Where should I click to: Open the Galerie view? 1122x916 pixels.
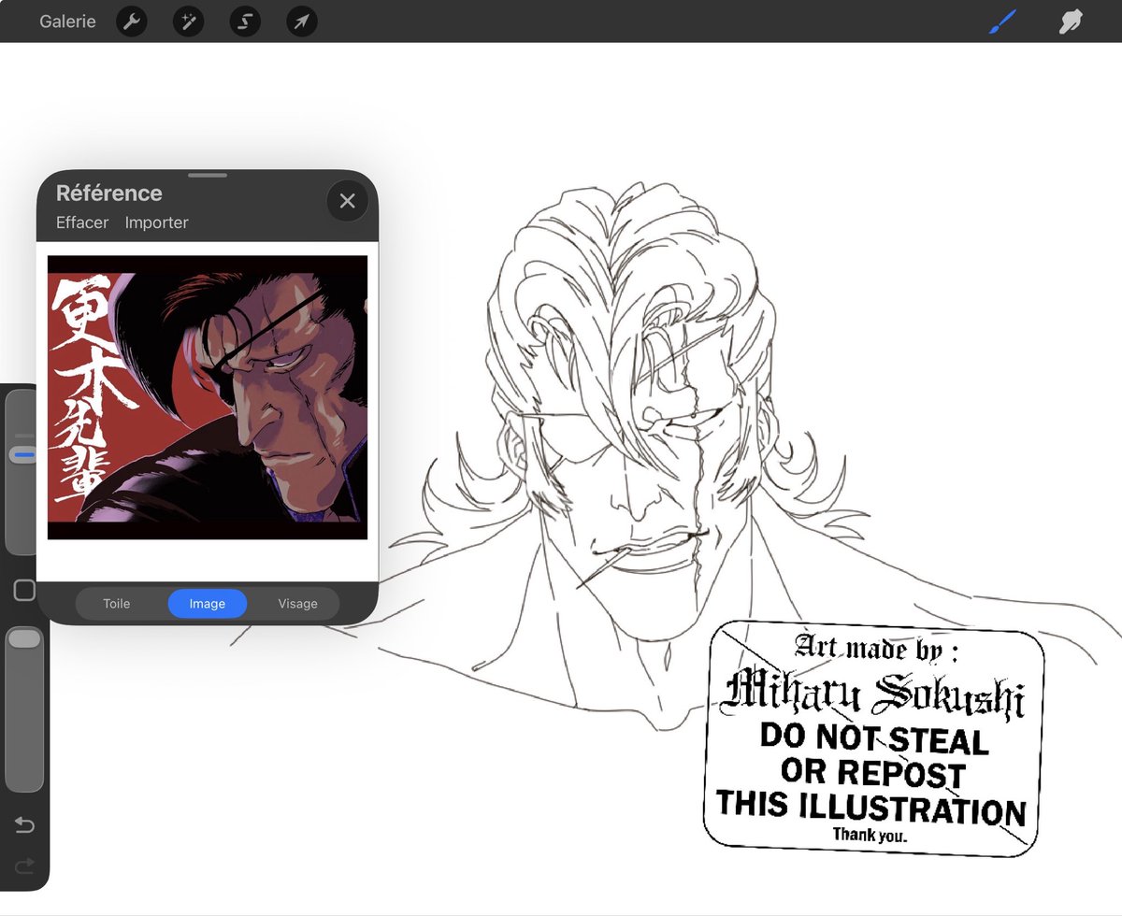pos(67,21)
